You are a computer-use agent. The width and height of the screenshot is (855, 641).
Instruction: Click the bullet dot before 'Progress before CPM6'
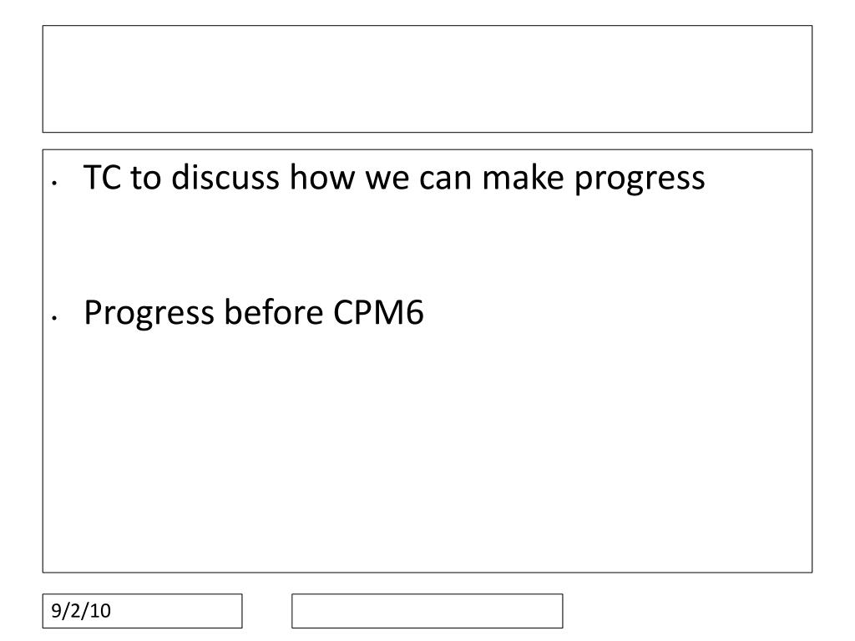pos(54,317)
